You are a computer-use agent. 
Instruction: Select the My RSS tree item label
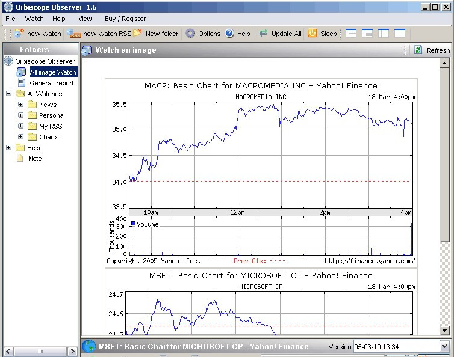tap(51, 126)
